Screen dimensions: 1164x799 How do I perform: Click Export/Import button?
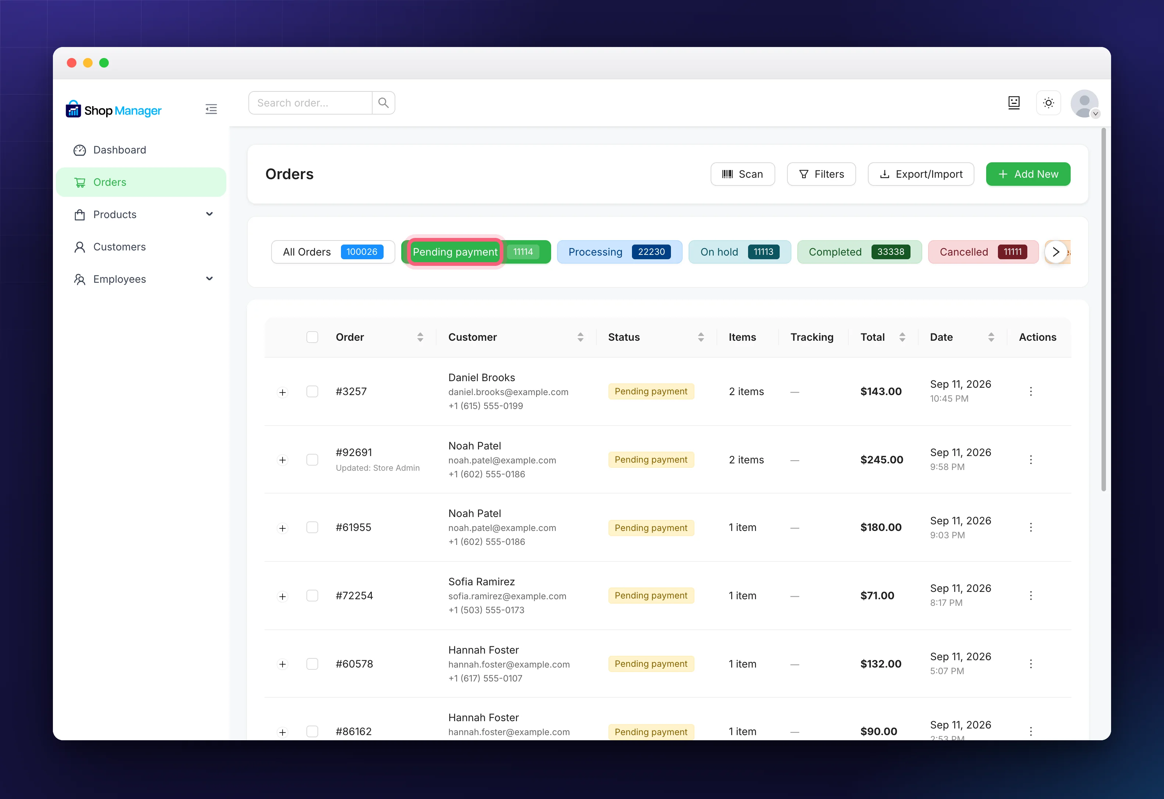click(921, 174)
